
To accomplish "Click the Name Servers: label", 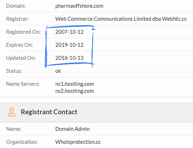I will 23,84.
